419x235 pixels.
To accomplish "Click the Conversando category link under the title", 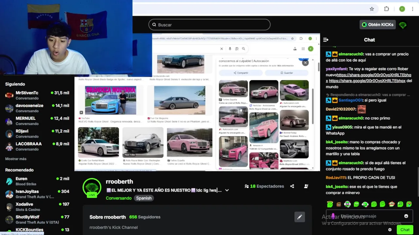I will 118,198.
